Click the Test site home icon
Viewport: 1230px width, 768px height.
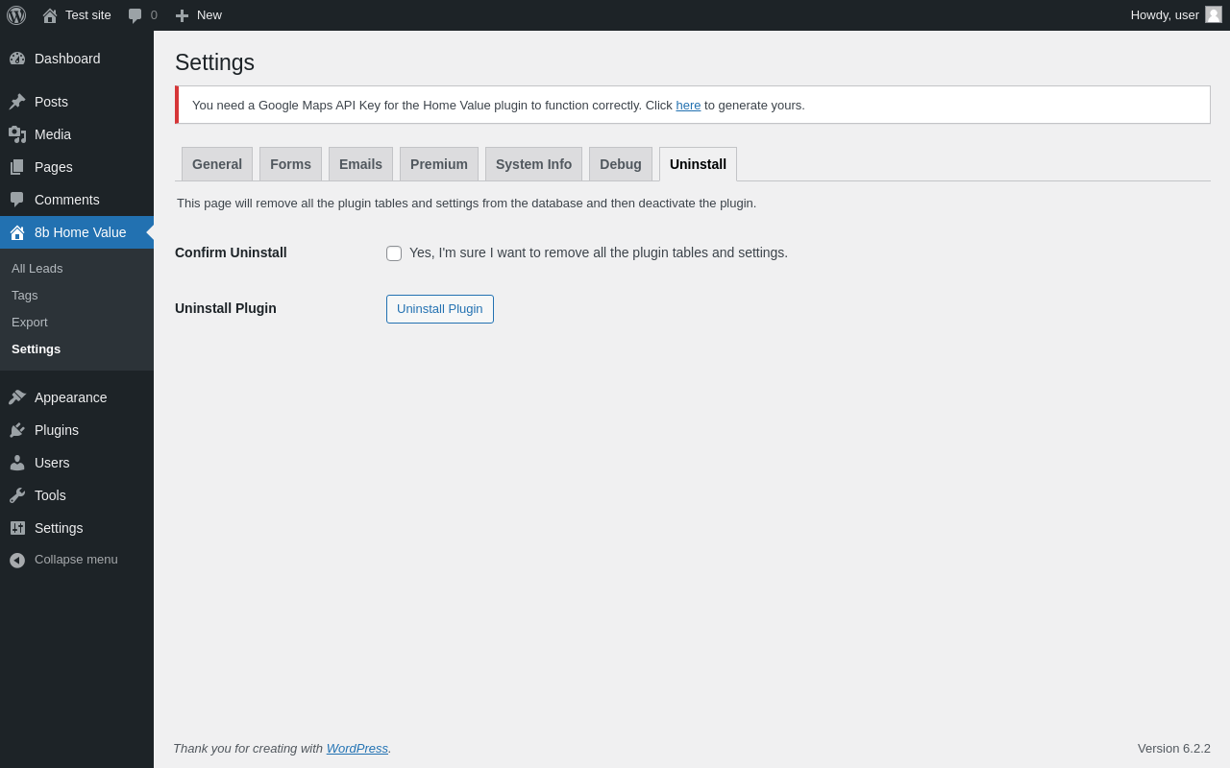50,15
